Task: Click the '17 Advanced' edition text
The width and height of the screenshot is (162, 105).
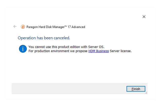Action: (x=76, y=27)
